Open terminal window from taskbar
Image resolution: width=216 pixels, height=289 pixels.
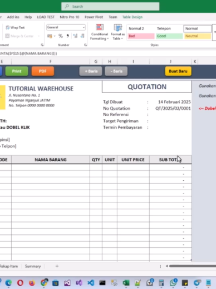coord(102,283)
